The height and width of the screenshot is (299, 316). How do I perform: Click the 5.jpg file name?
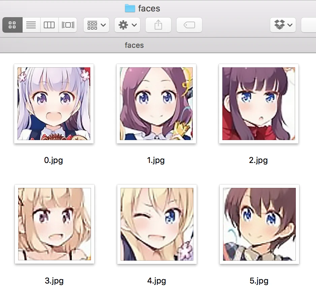[x=259, y=281]
